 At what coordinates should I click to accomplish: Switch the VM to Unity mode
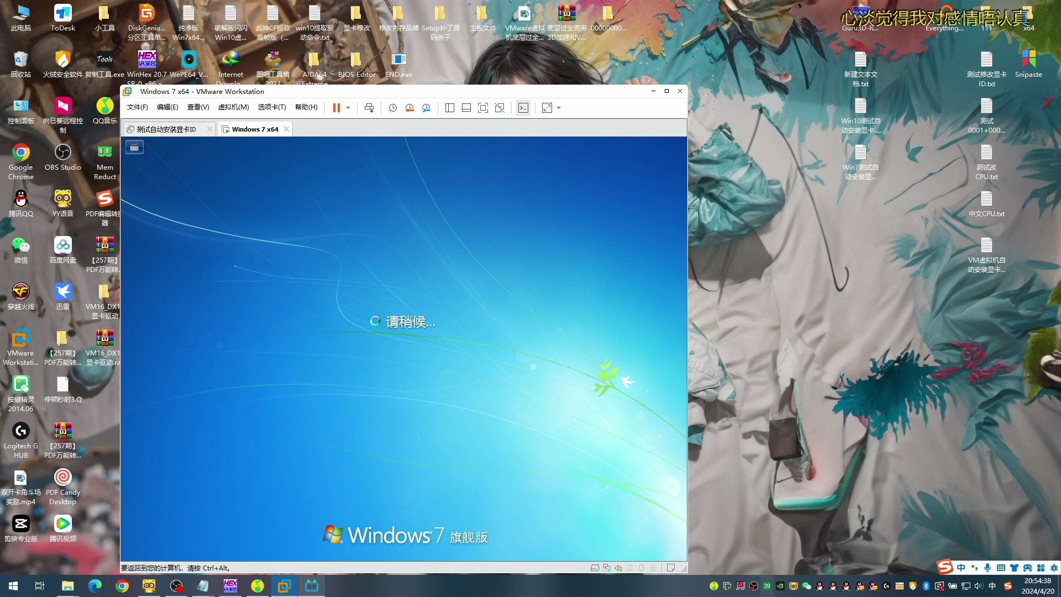tap(500, 108)
